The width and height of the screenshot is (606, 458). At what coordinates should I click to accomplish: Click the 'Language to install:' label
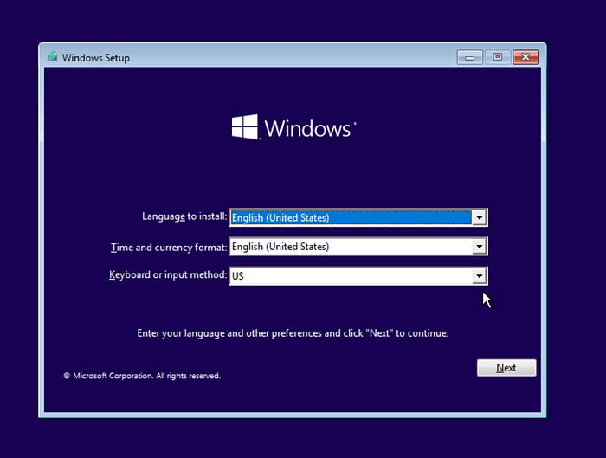(x=184, y=216)
